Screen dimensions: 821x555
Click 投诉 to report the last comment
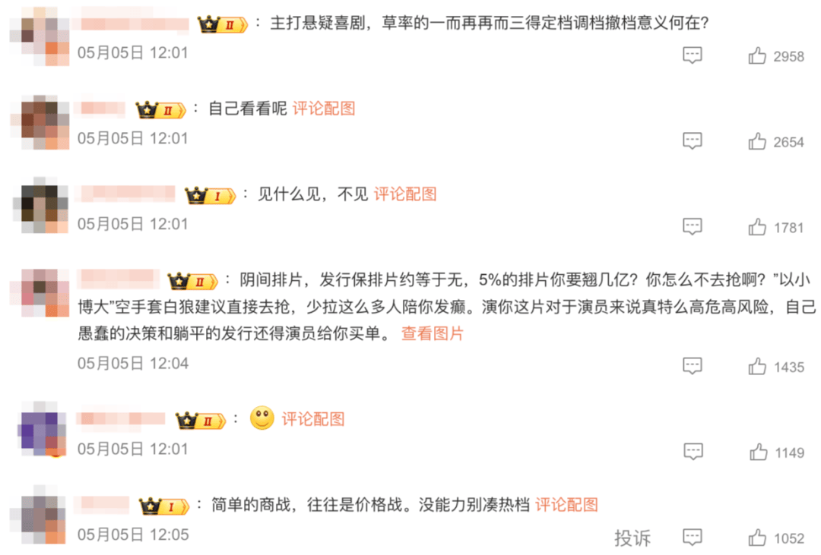coord(632,538)
